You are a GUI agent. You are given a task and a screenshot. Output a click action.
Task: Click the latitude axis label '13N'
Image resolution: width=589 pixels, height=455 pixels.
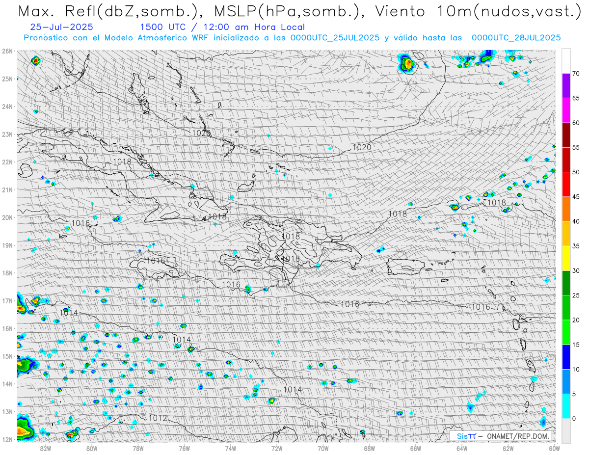7,411
